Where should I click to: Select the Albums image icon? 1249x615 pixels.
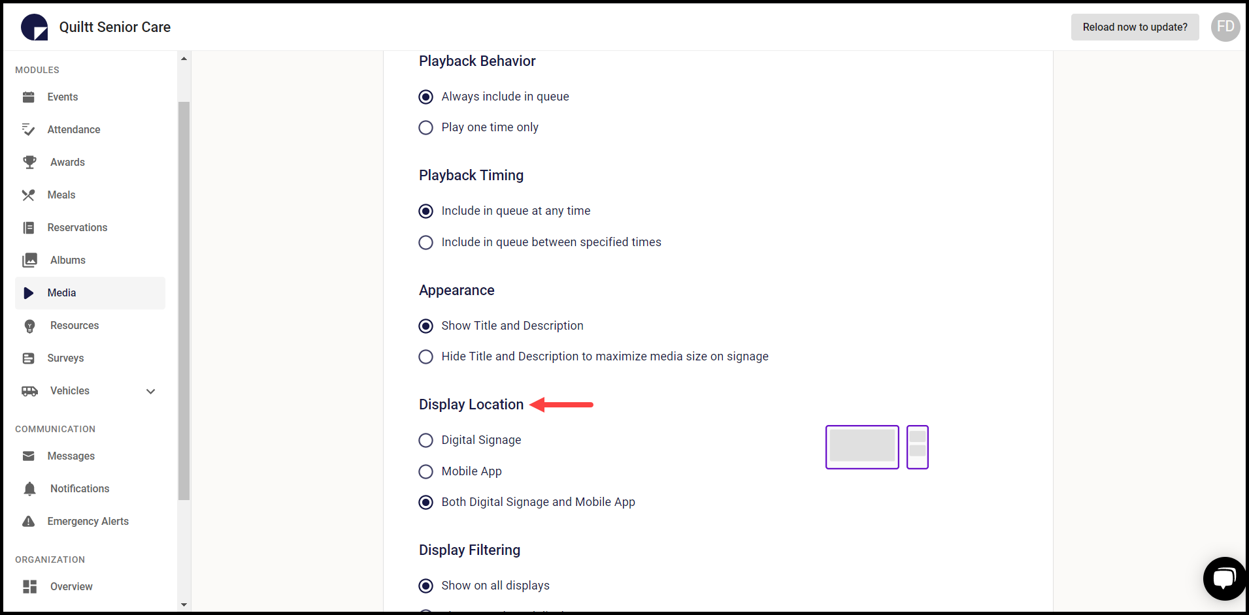(x=29, y=260)
